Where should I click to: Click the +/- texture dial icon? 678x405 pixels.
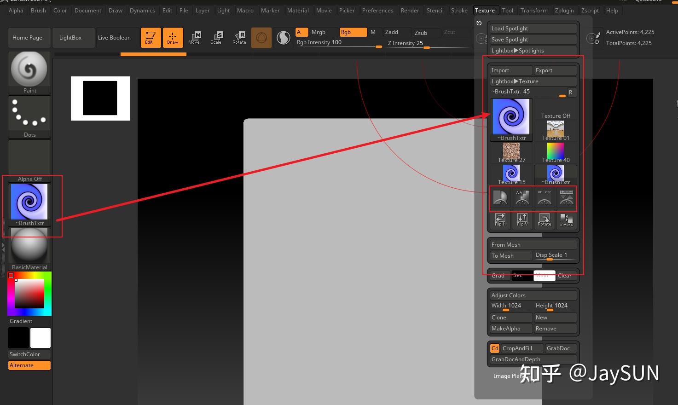567,198
